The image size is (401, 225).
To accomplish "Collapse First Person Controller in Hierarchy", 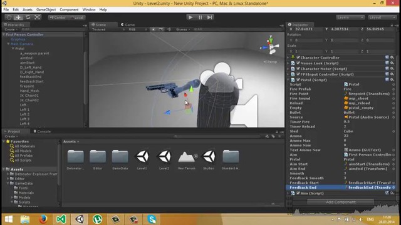I will (4, 34).
